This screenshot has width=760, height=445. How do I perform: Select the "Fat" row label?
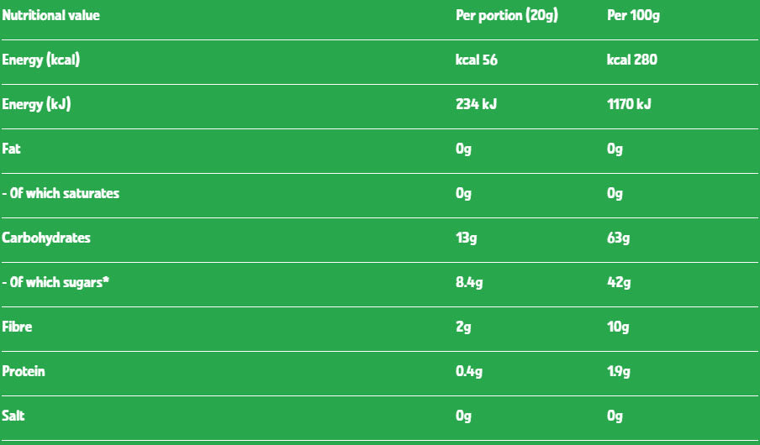point(12,149)
